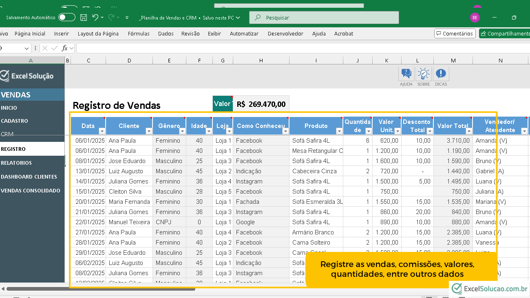The width and height of the screenshot is (530, 298).
Task: Go to RELATORIOS in the sidebar
Action: pyautogui.click(x=16, y=163)
